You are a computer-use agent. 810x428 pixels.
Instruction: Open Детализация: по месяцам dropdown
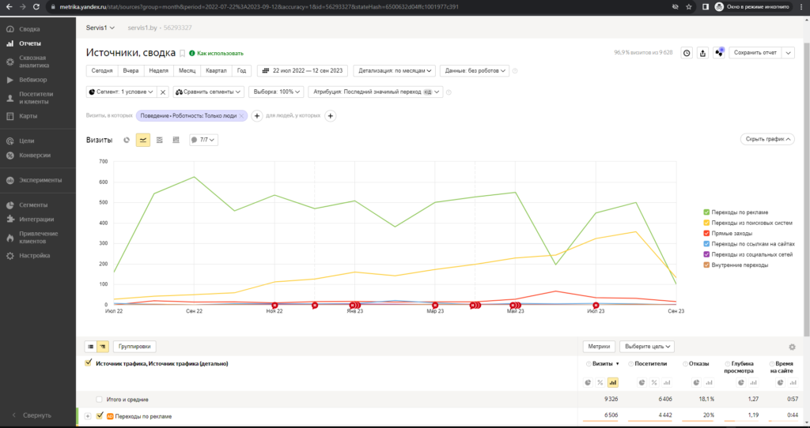point(395,70)
